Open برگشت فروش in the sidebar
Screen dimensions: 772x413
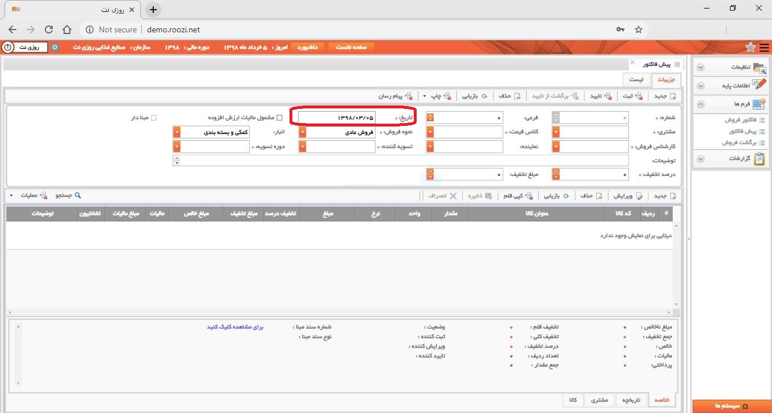point(740,142)
